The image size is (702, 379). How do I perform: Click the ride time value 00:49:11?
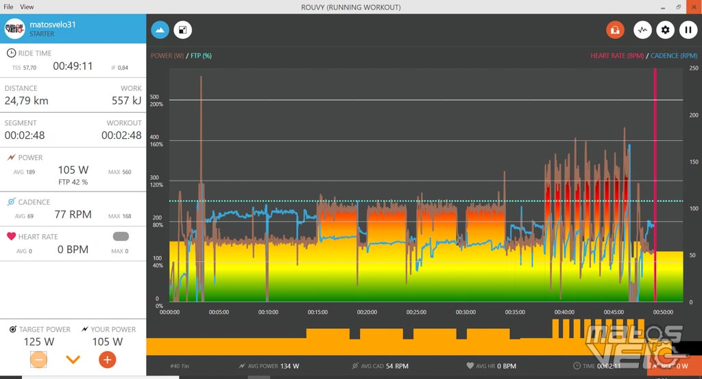point(73,66)
